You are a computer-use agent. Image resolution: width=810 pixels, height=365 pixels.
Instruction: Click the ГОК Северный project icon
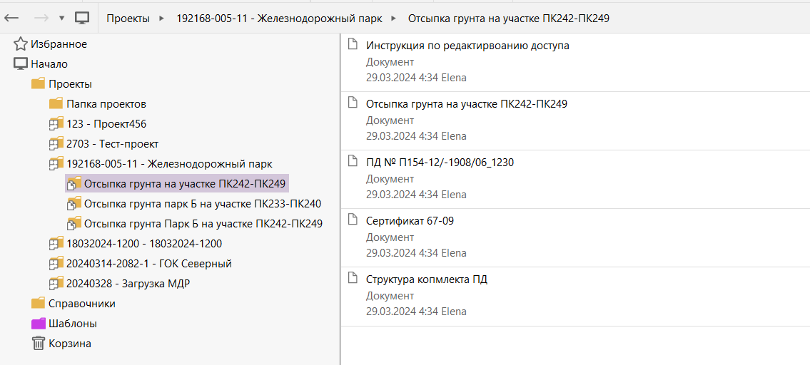[56, 263]
